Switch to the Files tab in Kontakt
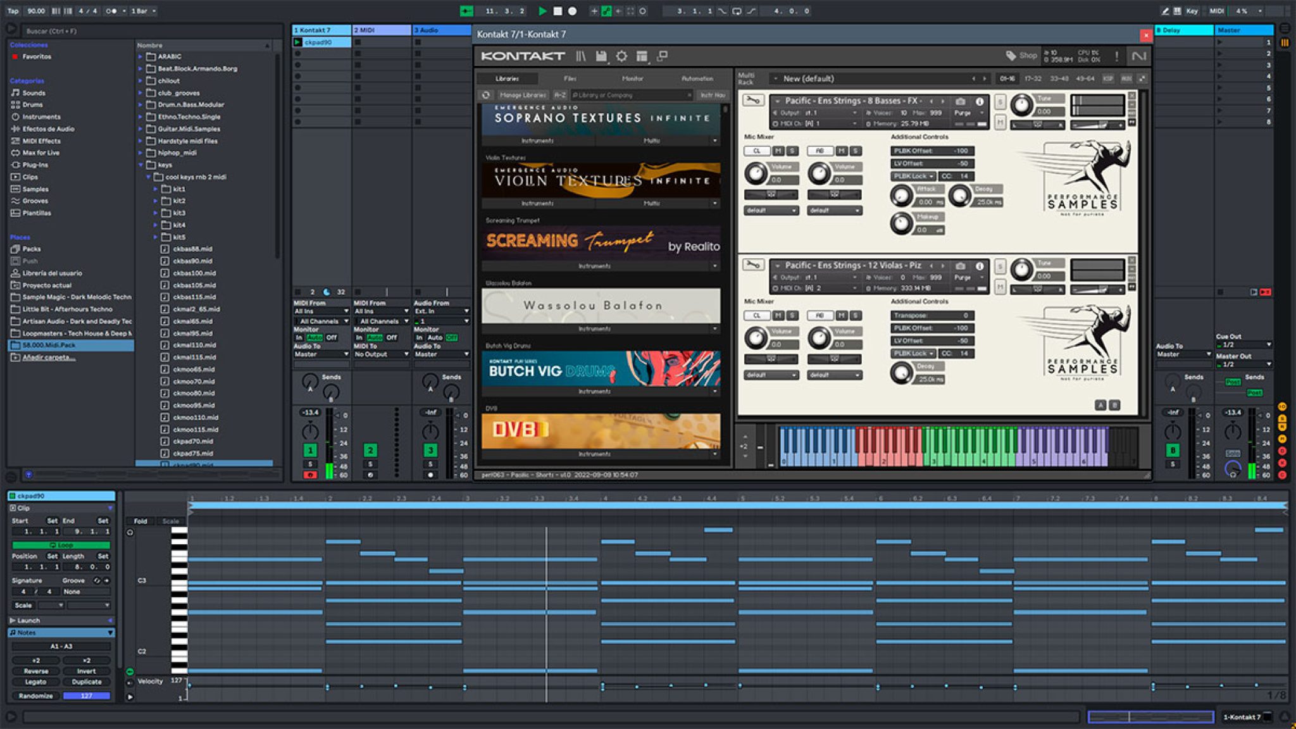 [570, 79]
